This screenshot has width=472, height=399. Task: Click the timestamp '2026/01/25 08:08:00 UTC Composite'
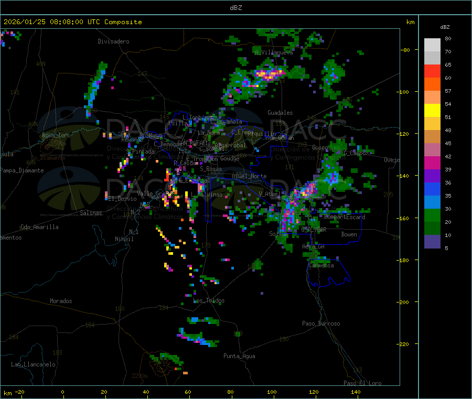72,22
